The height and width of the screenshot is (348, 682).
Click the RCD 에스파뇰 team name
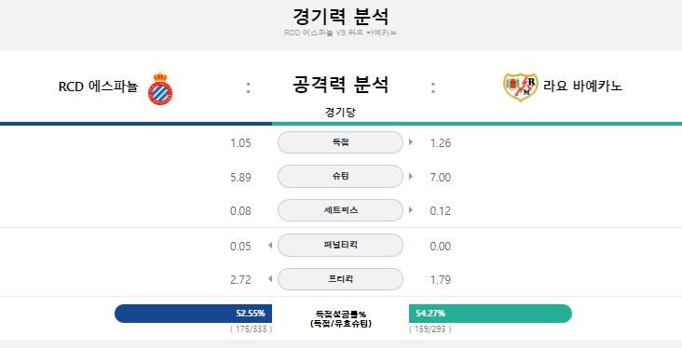[98, 87]
